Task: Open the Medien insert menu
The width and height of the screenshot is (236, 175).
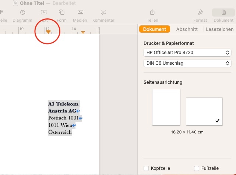Action: click(80, 15)
